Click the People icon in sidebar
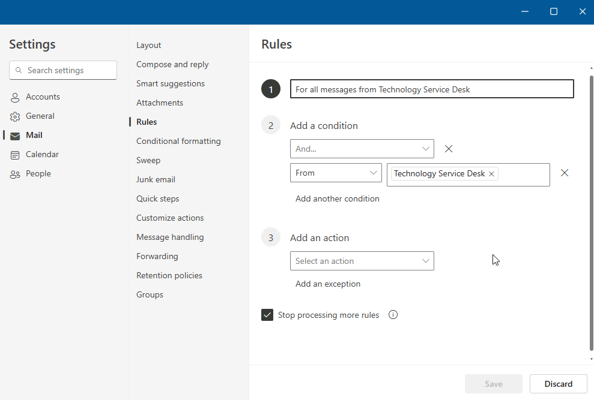The width and height of the screenshot is (594, 400). 15,174
